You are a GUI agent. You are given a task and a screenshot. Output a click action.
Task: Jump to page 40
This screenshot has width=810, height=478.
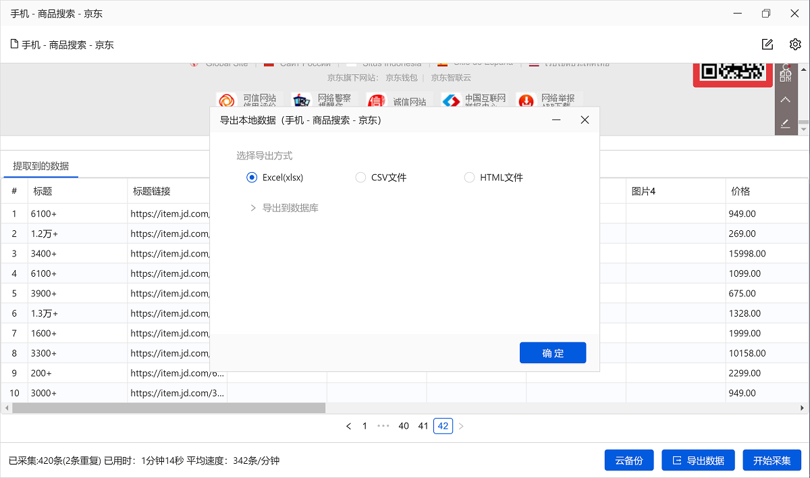pos(404,426)
